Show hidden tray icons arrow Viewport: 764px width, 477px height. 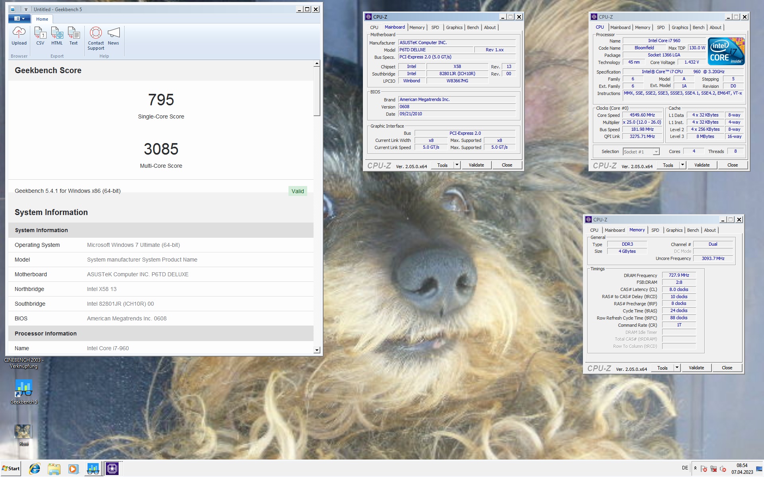(x=695, y=468)
